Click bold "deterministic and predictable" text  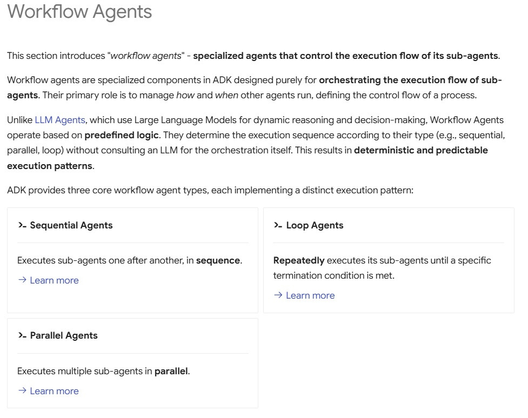click(421, 150)
